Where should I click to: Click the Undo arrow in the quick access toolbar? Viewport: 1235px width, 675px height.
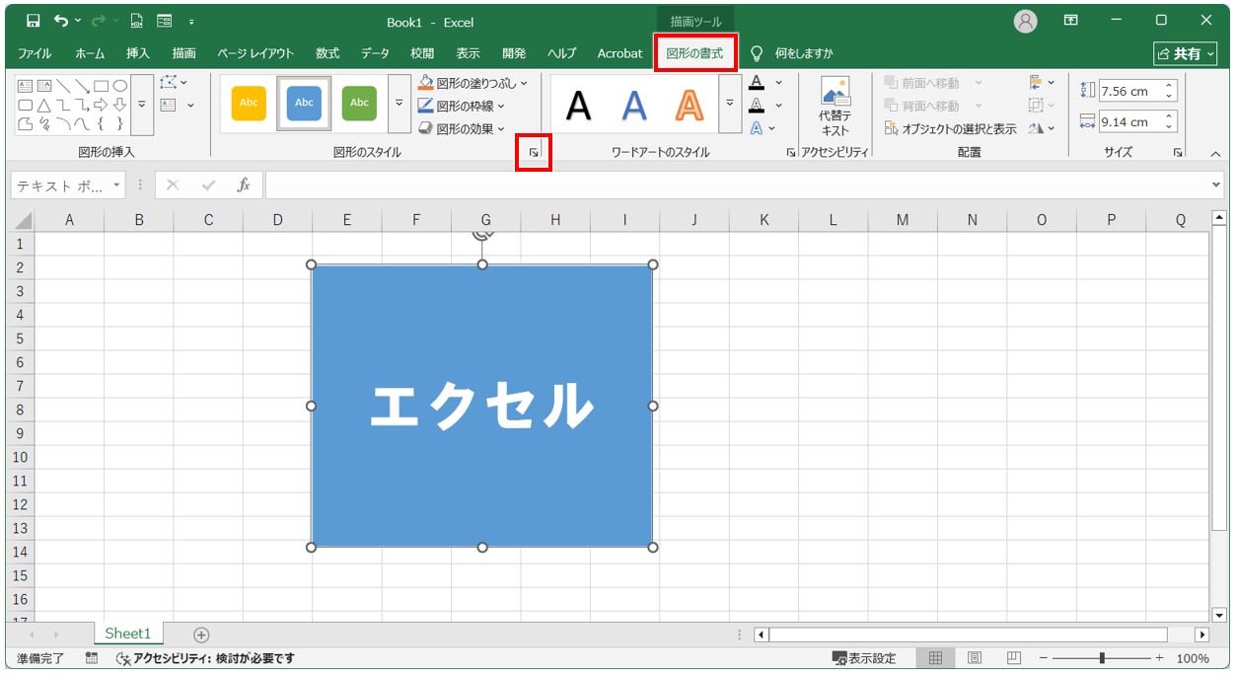pyautogui.click(x=62, y=21)
